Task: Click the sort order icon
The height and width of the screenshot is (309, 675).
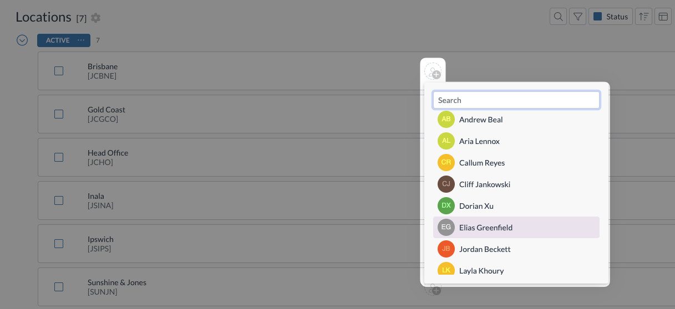Action: click(x=643, y=17)
